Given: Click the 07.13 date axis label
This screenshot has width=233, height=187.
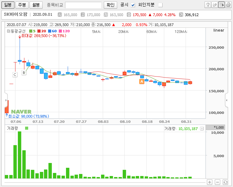Looking at the screenshot, I should tap(38, 122).
